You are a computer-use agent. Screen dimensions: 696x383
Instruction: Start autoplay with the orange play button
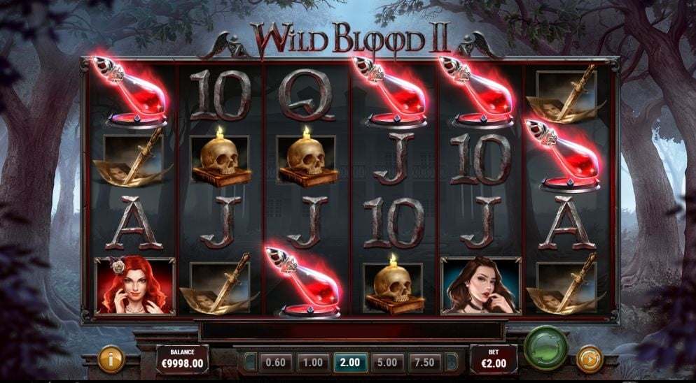(590, 359)
